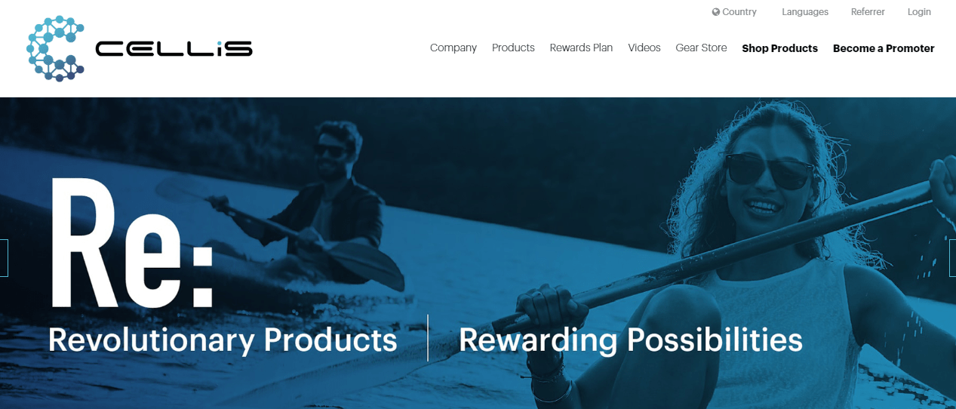Image resolution: width=956 pixels, height=409 pixels.
Task: Click Become a Promoter
Action: [884, 48]
